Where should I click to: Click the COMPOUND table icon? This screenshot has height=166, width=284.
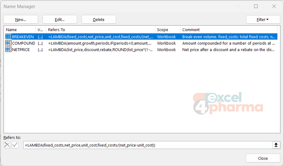[8, 43]
